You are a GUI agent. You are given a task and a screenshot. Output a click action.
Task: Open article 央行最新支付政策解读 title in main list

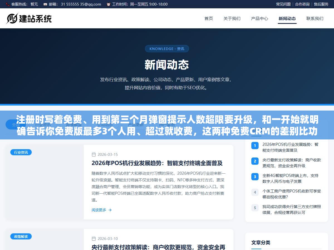coord(158,247)
